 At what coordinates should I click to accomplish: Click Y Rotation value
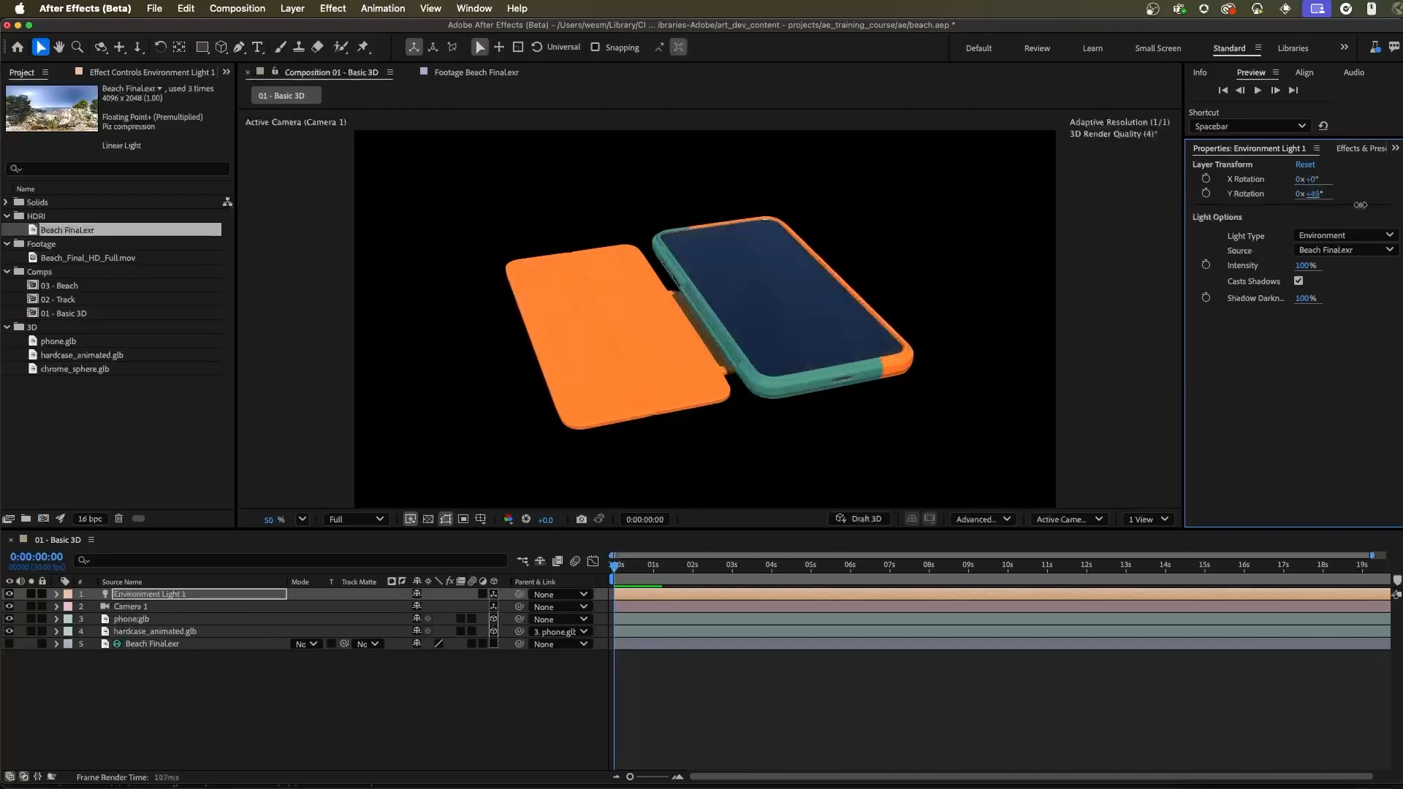click(x=1309, y=194)
